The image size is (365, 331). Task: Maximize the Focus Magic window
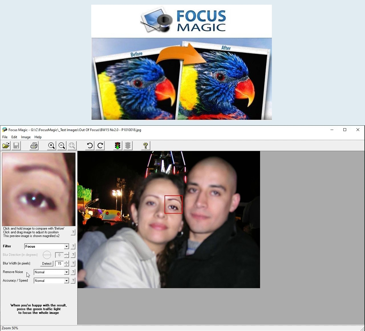coord(345,130)
